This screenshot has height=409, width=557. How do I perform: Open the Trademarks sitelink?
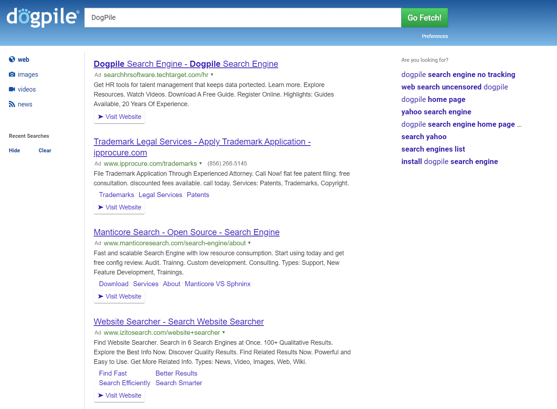click(117, 195)
